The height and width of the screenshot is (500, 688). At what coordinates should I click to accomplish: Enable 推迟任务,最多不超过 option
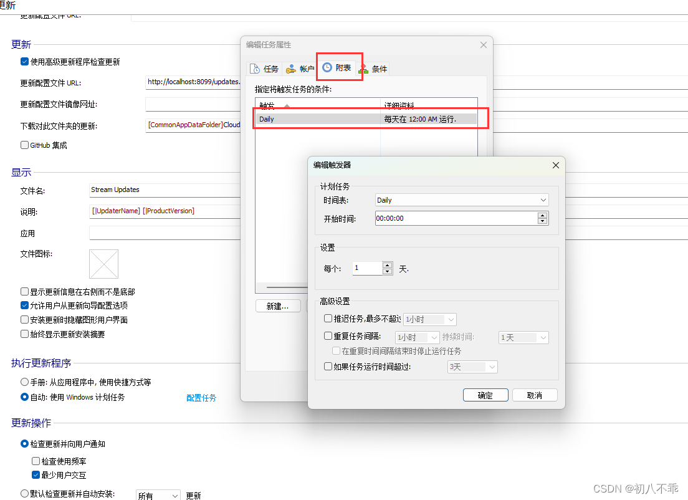click(x=328, y=319)
